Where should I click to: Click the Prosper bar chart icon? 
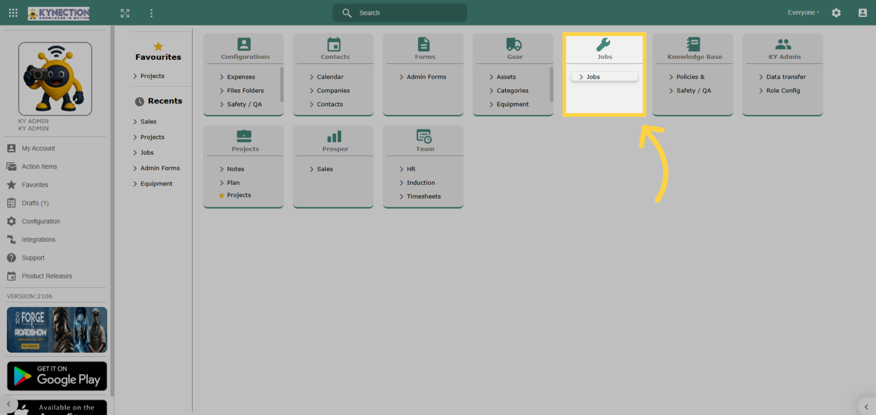pyautogui.click(x=334, y=136)
